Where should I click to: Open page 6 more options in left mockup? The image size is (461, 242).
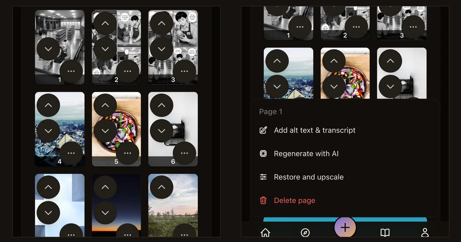[x=184, y=153]
